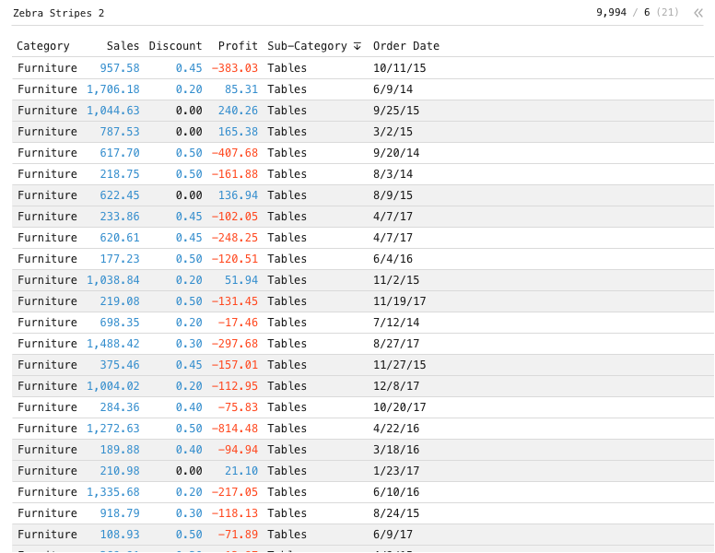Select sales value 177.23
The image size is (715, 553).
(x=120, y=259)
